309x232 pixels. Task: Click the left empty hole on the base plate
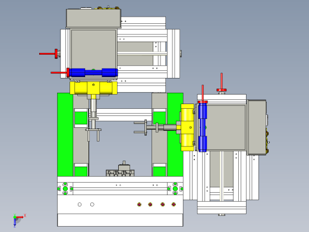click(80, 205)
